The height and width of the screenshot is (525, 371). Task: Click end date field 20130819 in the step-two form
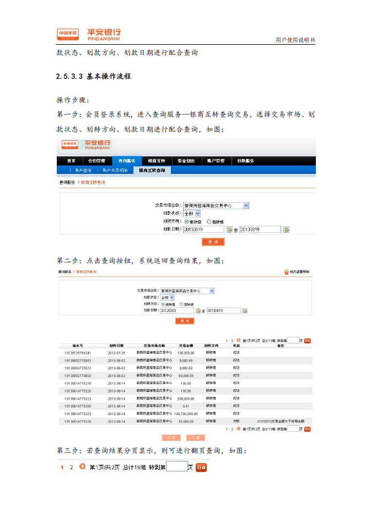[x=224, y=311]
